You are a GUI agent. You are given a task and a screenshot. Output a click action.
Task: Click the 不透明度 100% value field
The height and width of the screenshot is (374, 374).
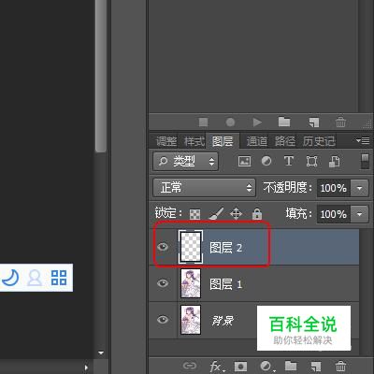coord(334,188)
